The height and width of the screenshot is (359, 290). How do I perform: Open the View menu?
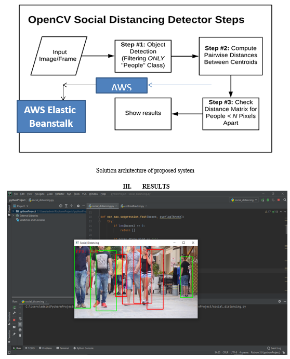tap(30, 194)
